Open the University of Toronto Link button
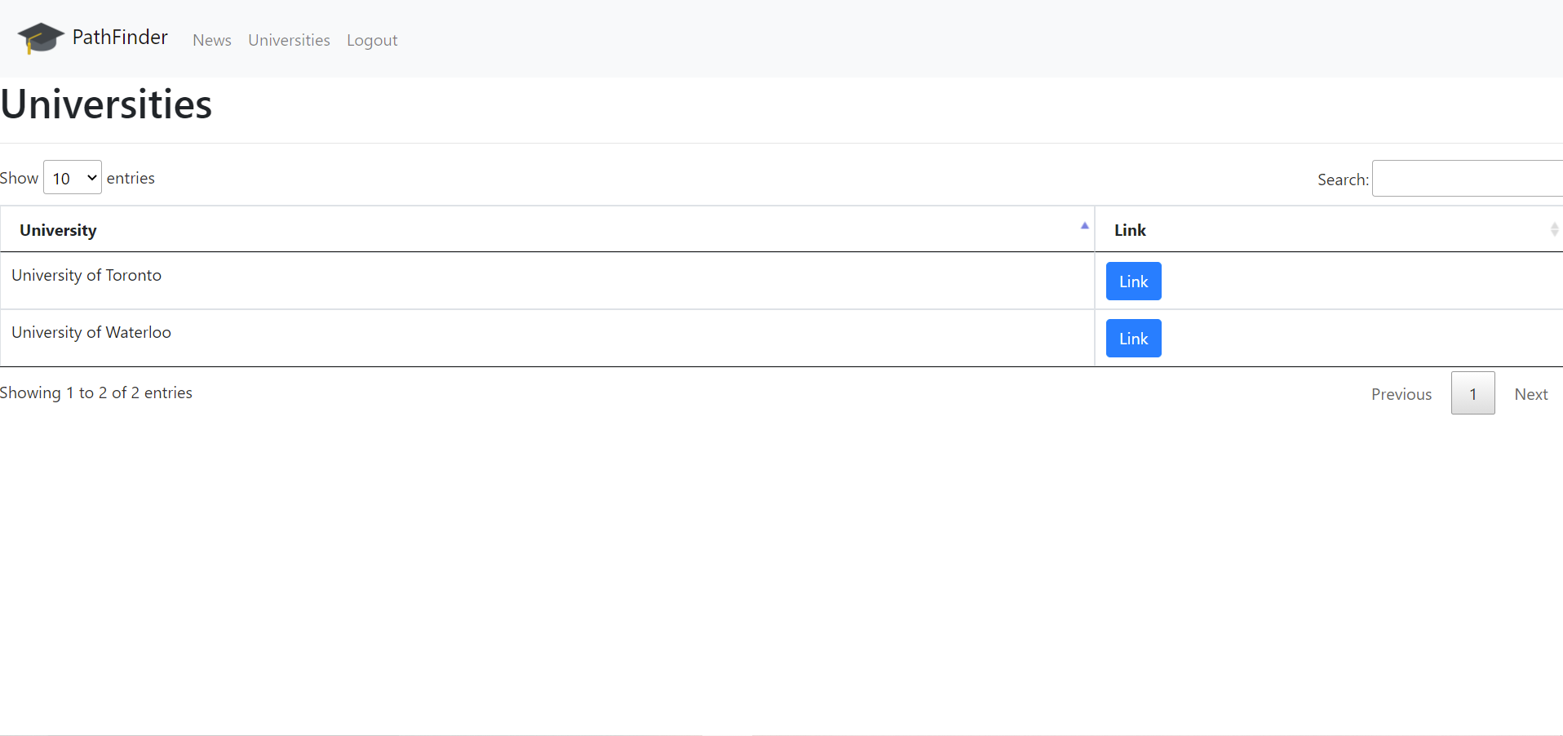Viewport: 1563px width, 736px height. click(x=1133, y=282)
